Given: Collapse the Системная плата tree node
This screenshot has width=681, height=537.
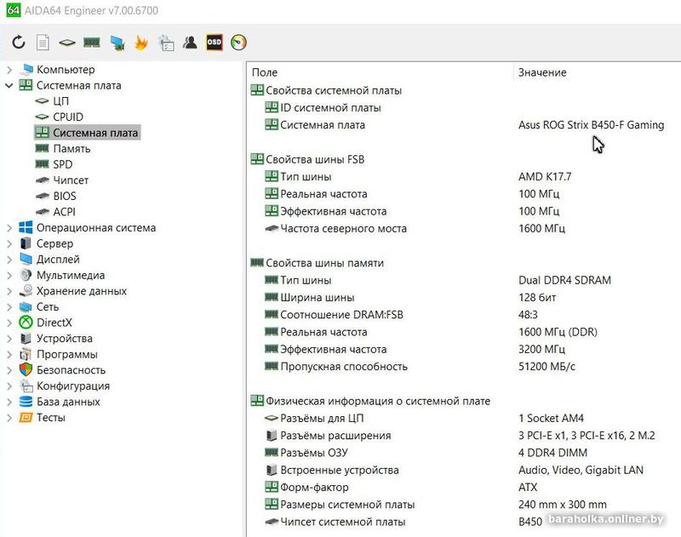Looking at the screenshot, I should click(x=9, y=85).
